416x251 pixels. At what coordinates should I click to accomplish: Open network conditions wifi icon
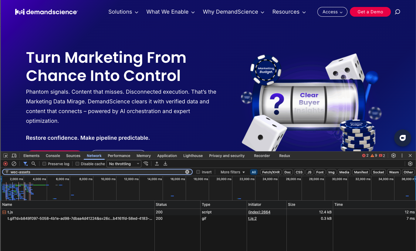tap(146, 164)
